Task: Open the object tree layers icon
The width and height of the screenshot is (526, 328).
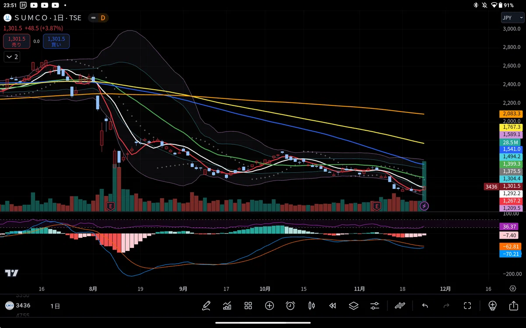Action: (354, 306)
